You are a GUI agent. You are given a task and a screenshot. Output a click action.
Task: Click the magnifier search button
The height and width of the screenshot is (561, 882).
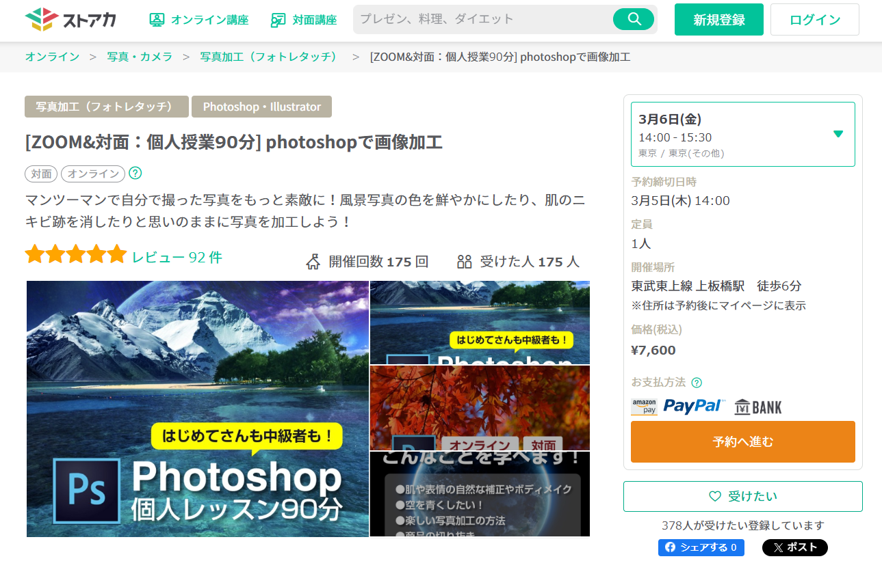point(634,19)
